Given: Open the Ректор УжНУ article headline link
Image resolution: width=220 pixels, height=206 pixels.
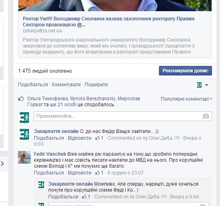Looking at the screenshot, I should click(x=109, y=22).
